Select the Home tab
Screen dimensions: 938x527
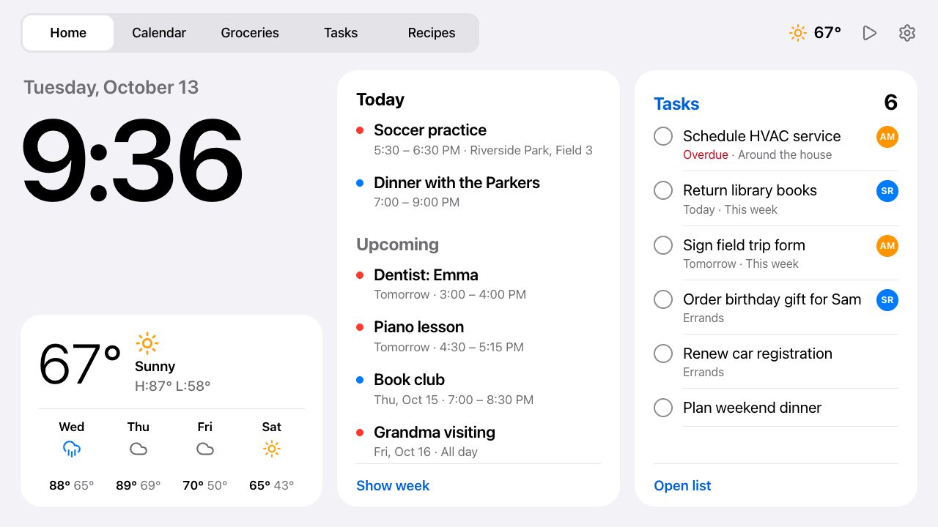pos(68,33)
